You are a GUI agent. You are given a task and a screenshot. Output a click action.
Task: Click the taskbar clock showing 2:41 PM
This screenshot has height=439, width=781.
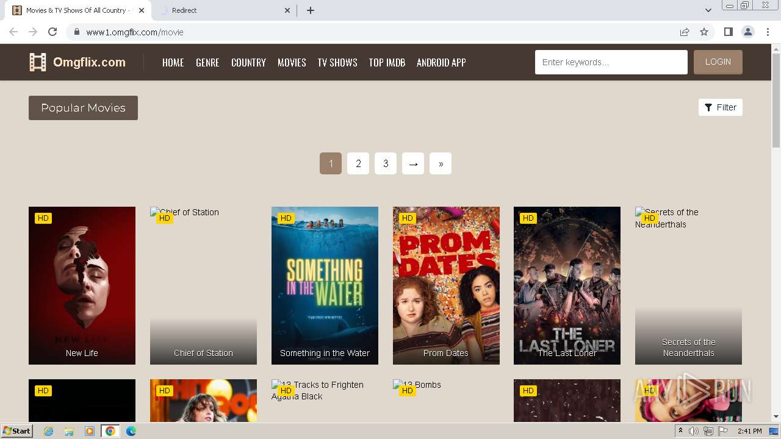749,431
